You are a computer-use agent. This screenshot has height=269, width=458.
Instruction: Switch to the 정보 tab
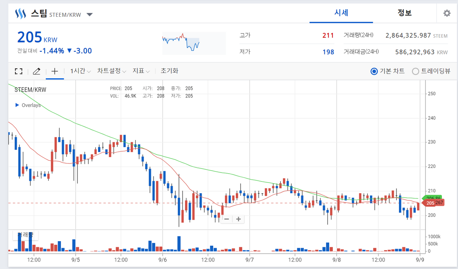tap(405, 13)
